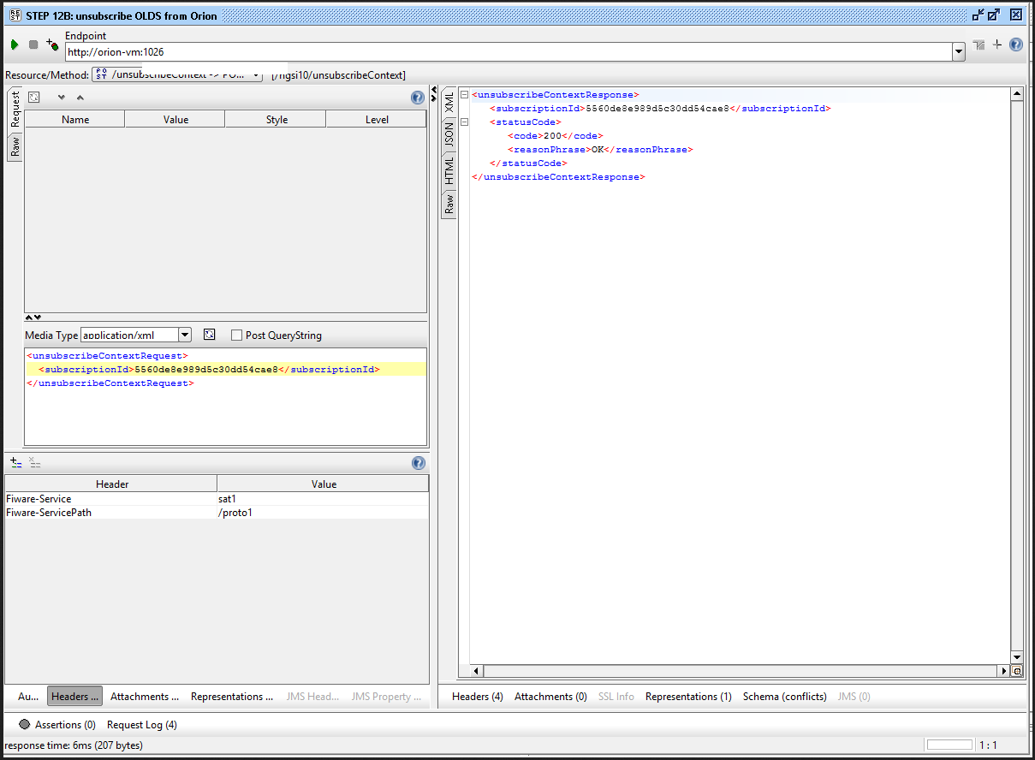This screenshot has height=760, width=1035.
Task: Open the Endpoint dropdown arrow
Action: [959, 52]
